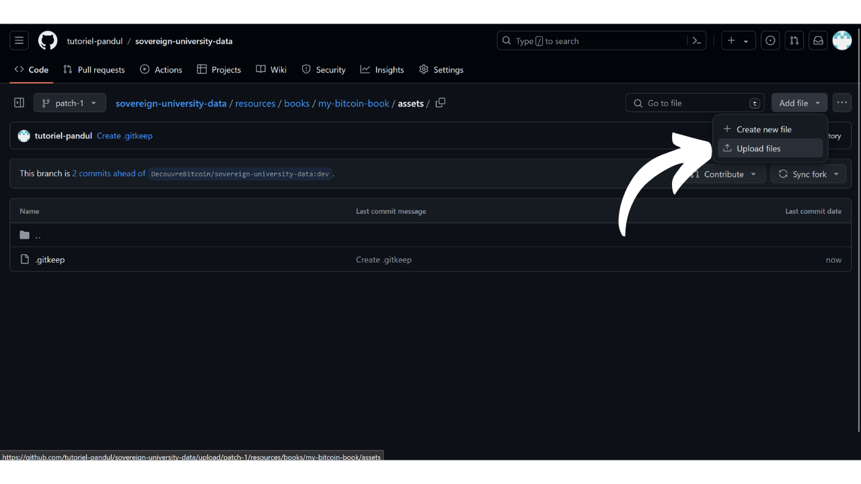This screenshot has width=861, height=484.
Task: Click the Name column header
Action: pyautogui.click(x=30, y=211)
